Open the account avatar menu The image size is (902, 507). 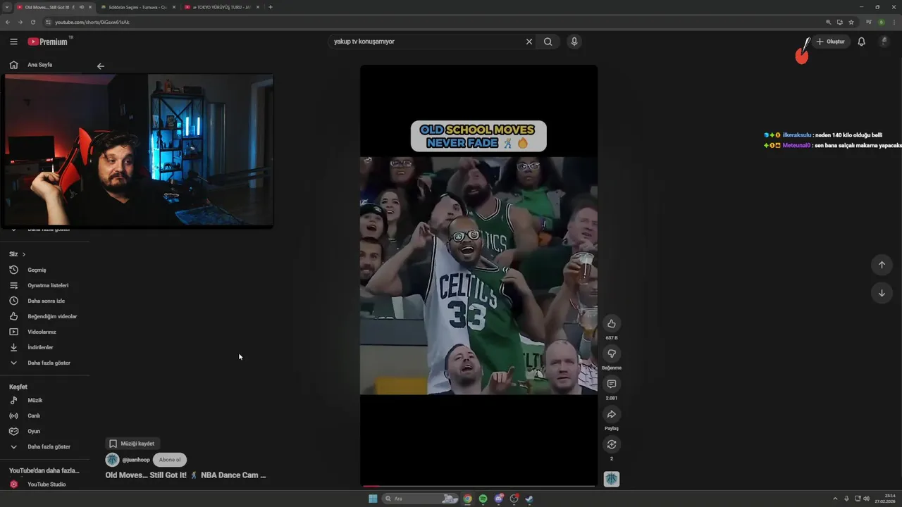884,42
